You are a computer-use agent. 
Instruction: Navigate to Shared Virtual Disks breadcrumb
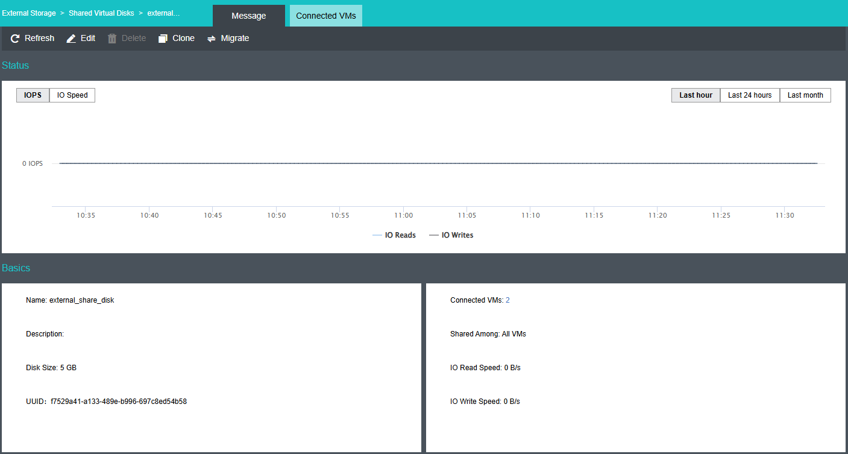[x=101, y=13]
